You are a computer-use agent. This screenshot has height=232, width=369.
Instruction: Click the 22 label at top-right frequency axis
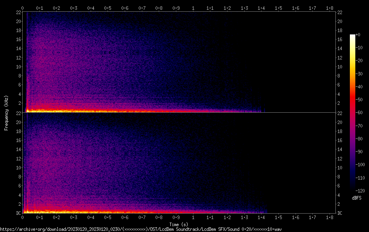pos(340,13)
